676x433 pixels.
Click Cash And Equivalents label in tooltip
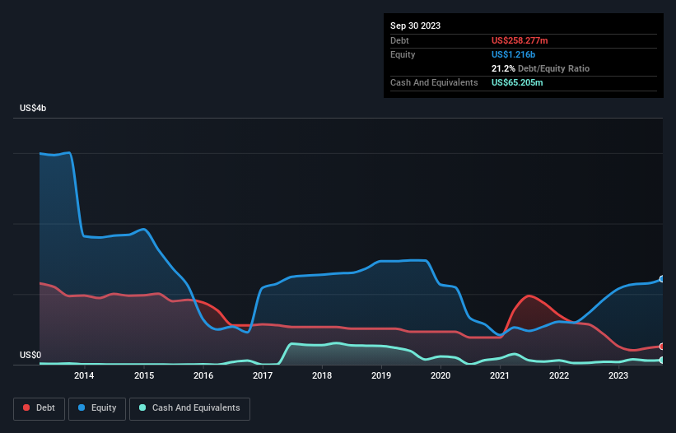click(434, 82)
